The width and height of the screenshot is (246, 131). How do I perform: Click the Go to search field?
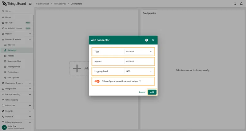click(x=17, y=11)
